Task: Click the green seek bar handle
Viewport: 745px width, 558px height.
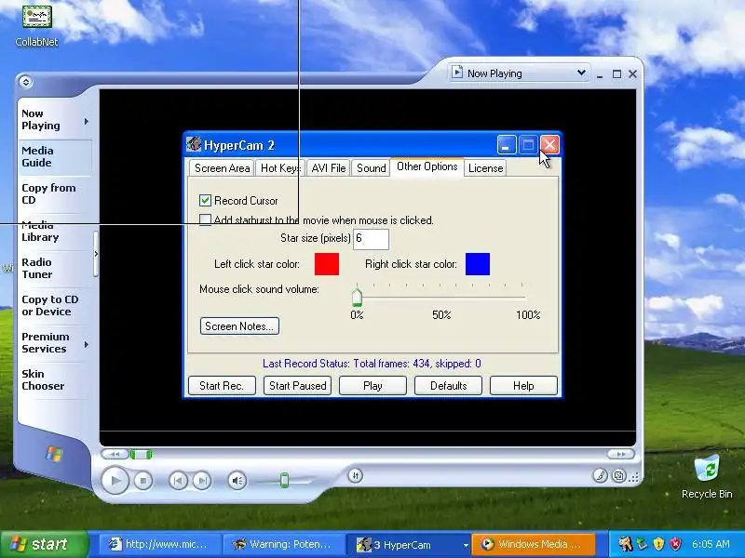Action: pyautogui.click(x=142, y=455)
